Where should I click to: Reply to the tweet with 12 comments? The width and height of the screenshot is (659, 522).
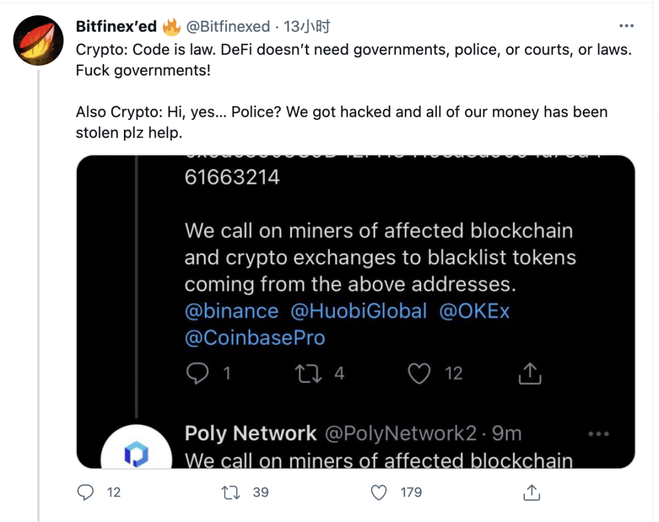(x=86, y=492)
